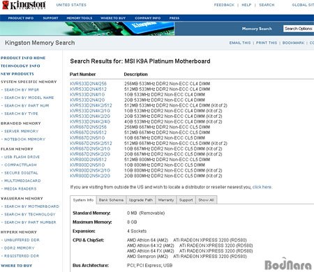
Task: Open the Press menu
Action: click(174, 18)
